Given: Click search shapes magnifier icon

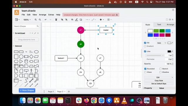Looking at the screenshot, I should pos(38,26).
